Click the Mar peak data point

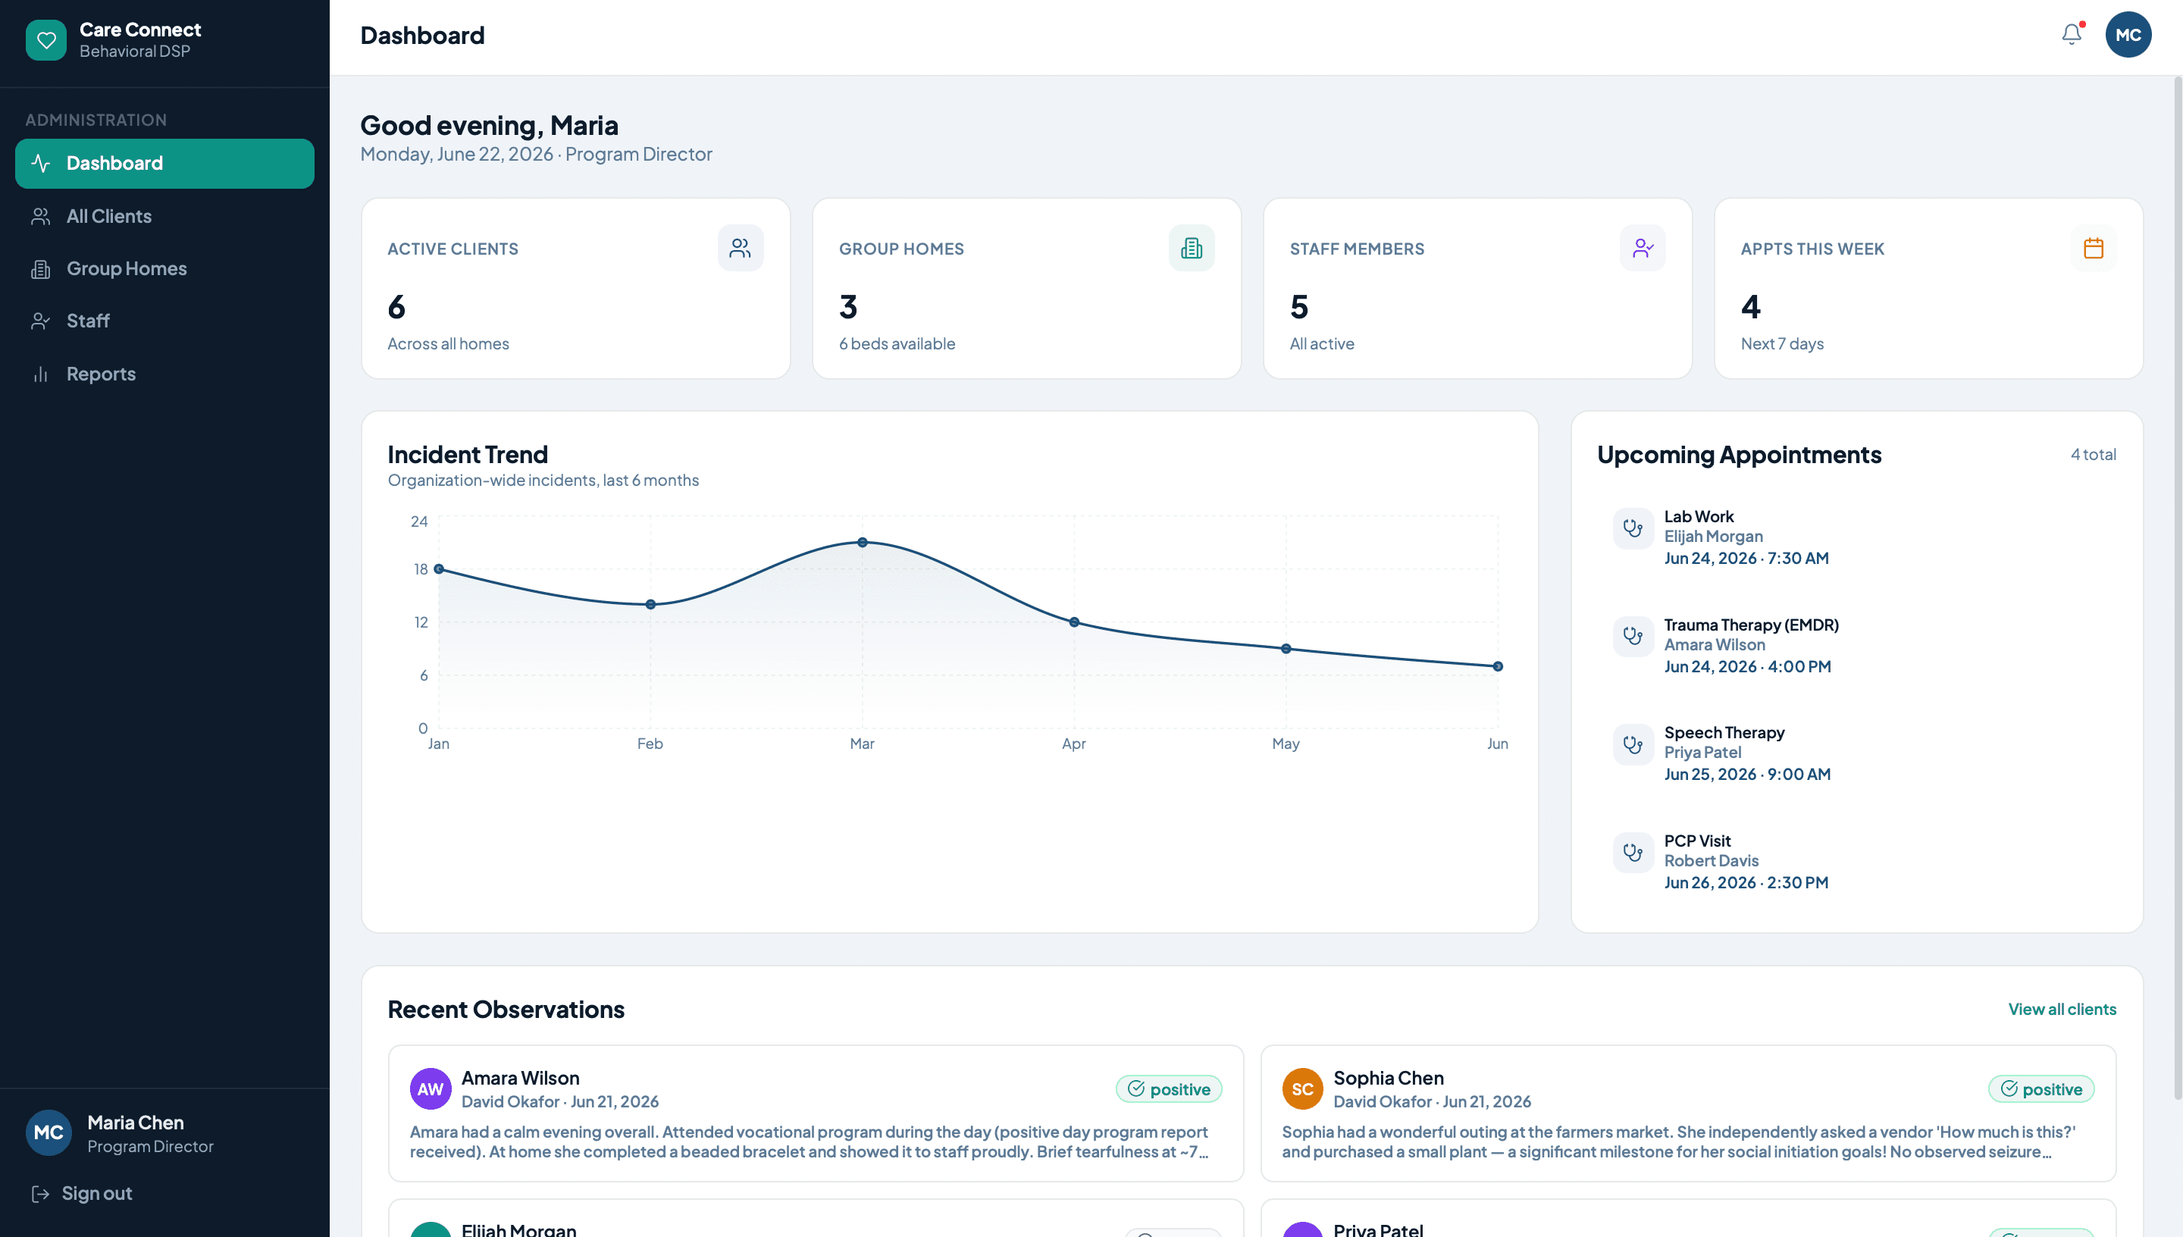click(x=862, y=542)
